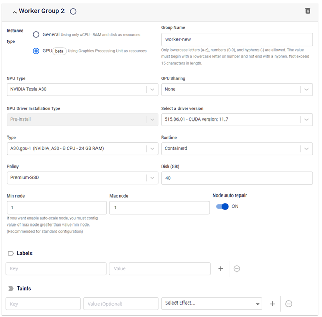Remove the taint row with minus icon
The image size is (322, 317).
(x=288, y=304)
